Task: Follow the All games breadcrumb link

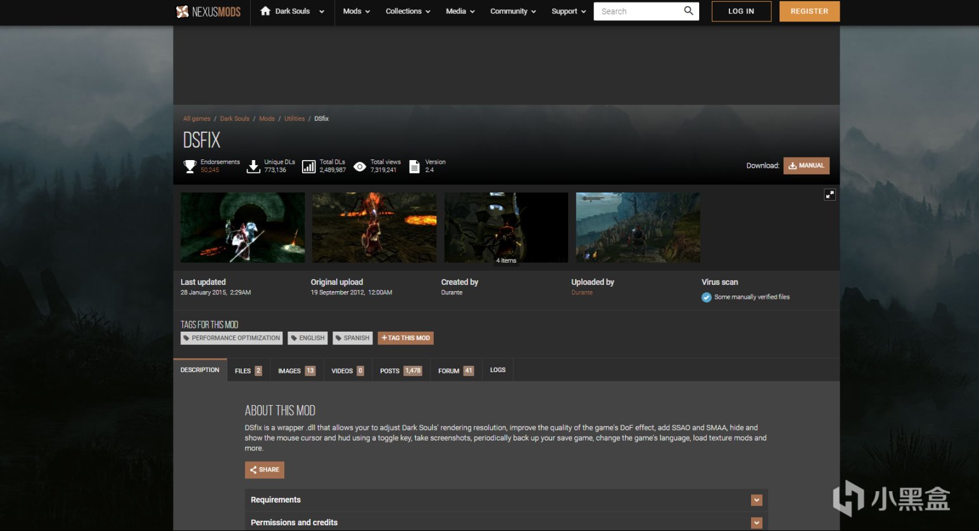Action: click(197, 118)
